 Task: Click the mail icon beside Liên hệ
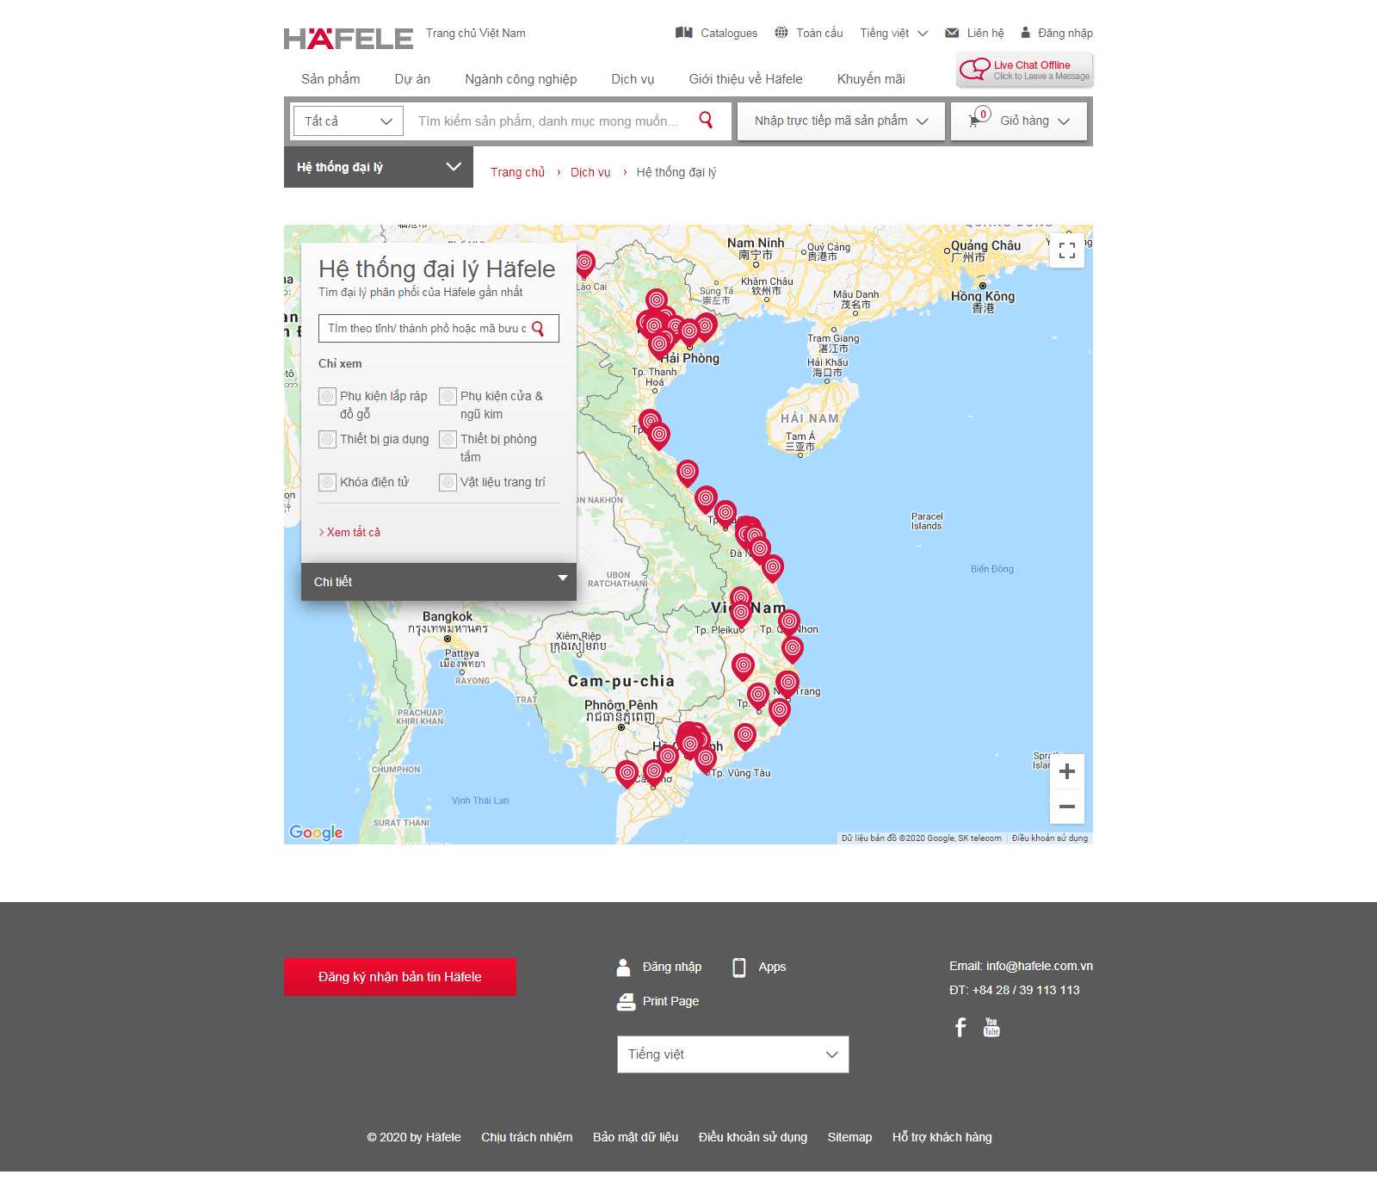(x=951, y=33)
